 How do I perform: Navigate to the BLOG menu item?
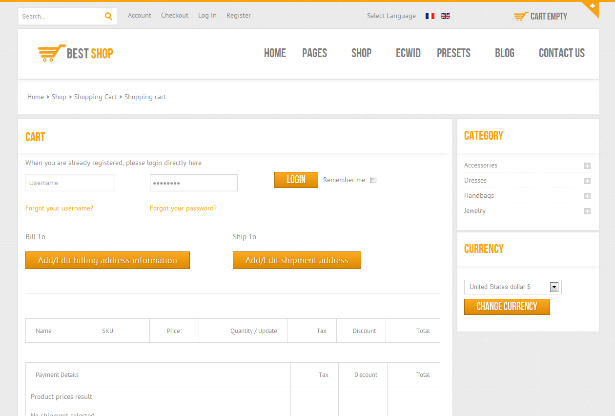[504, 53]
